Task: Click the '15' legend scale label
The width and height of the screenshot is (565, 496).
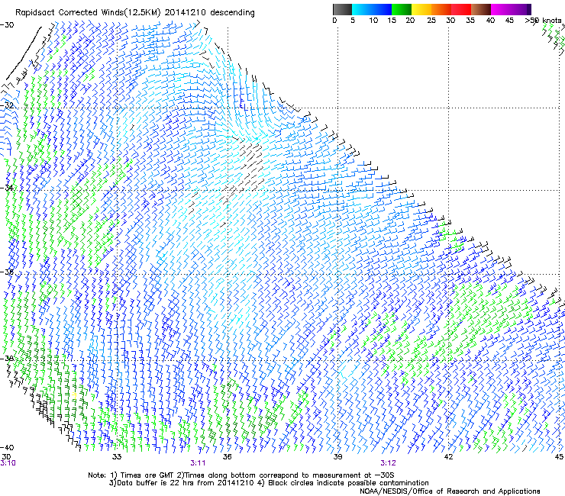Action: [392, 21]
